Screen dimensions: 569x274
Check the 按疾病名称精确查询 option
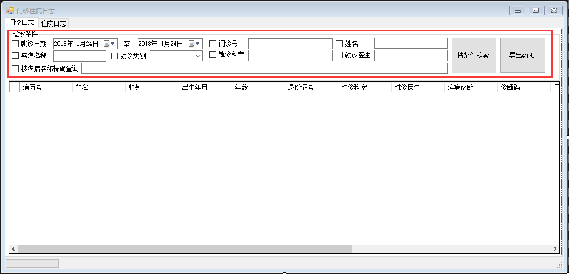[x=15, y=68]
